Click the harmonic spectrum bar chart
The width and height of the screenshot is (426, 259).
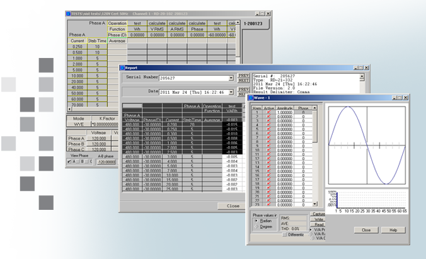pos(367,201)
